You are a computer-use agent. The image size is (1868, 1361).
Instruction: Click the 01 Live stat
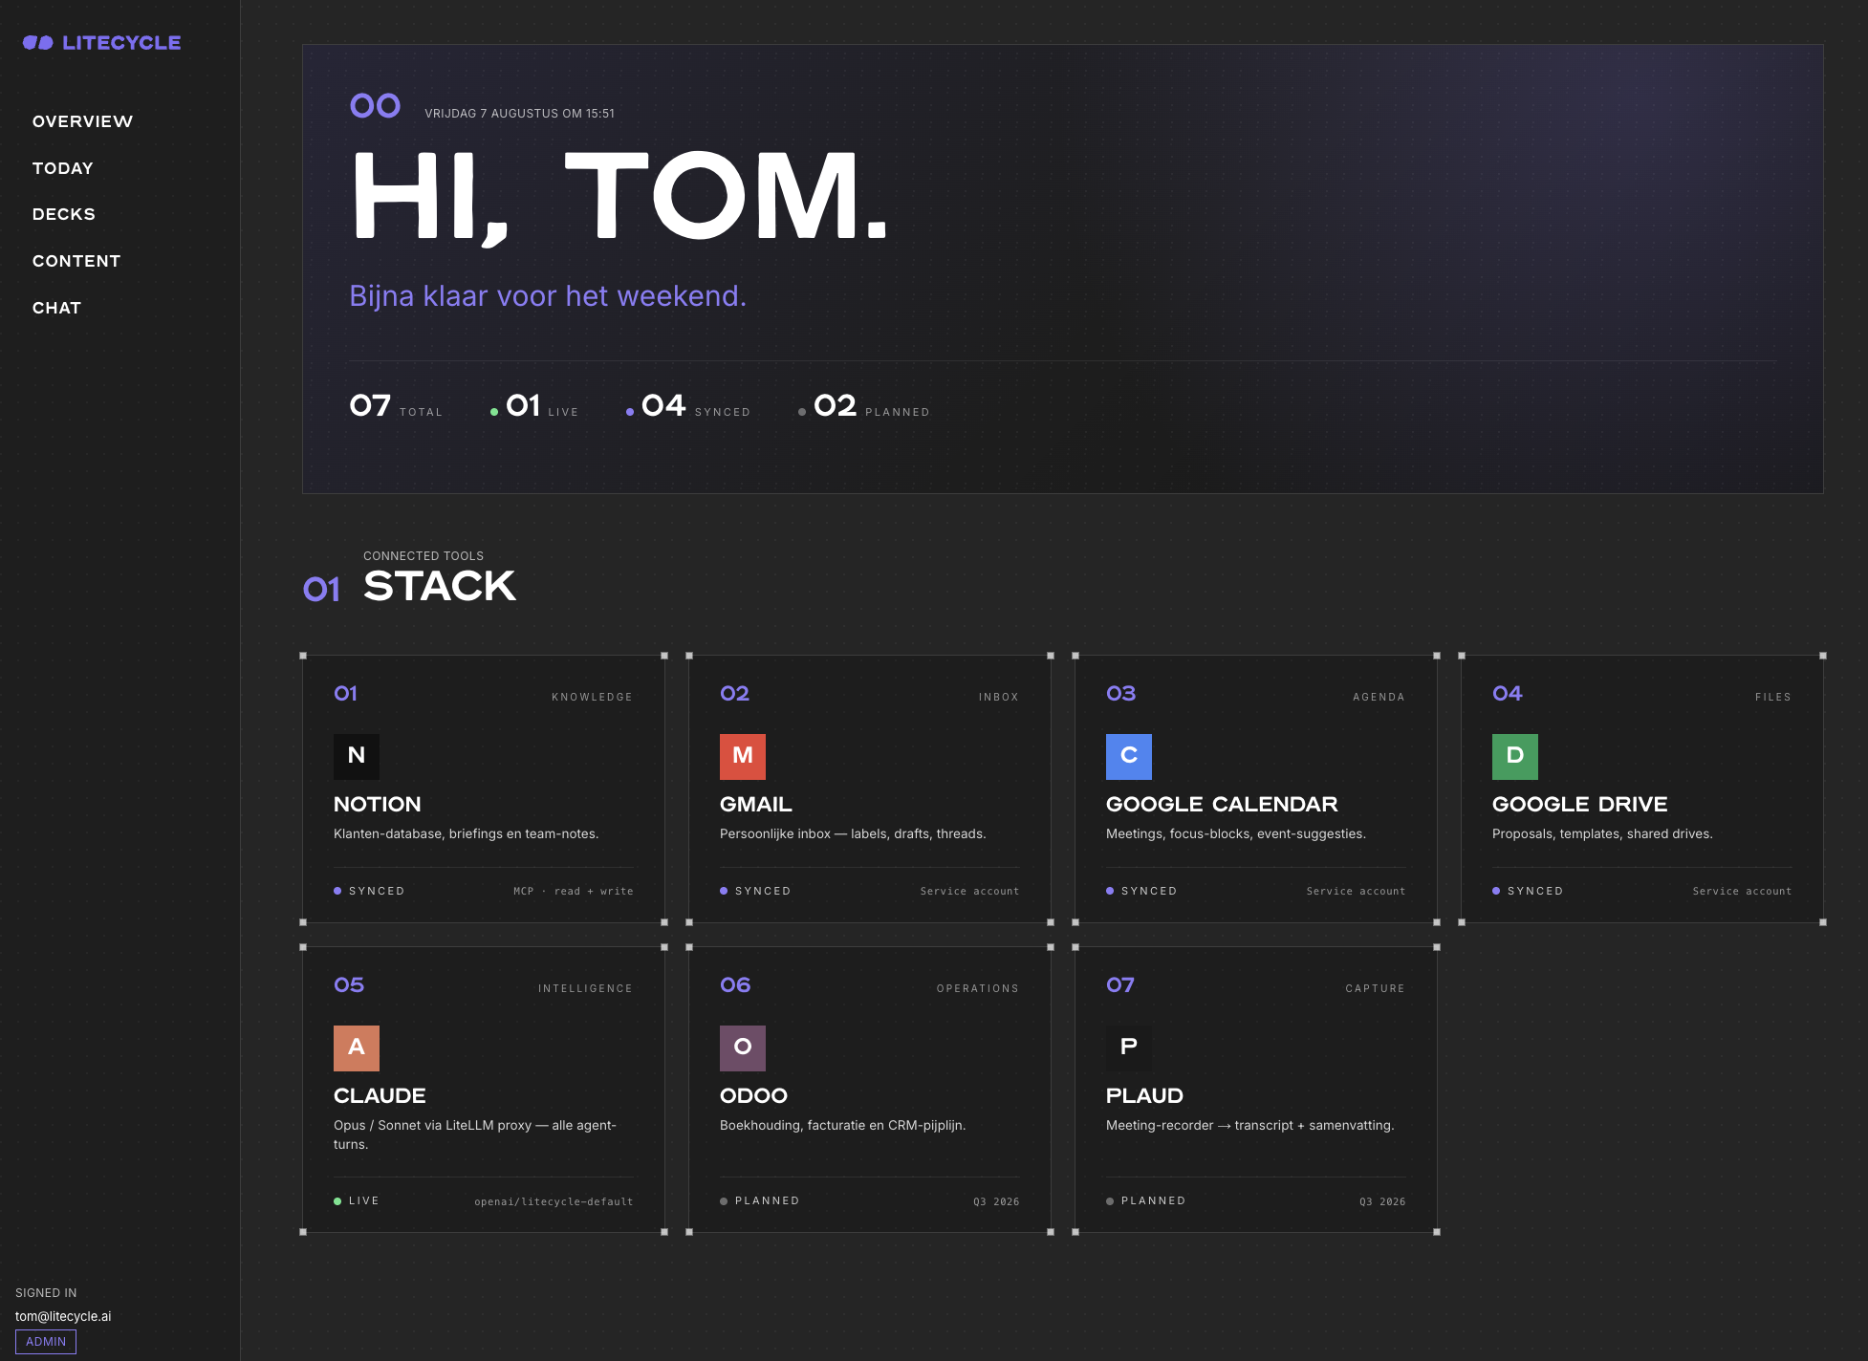(x=534, y=406)
